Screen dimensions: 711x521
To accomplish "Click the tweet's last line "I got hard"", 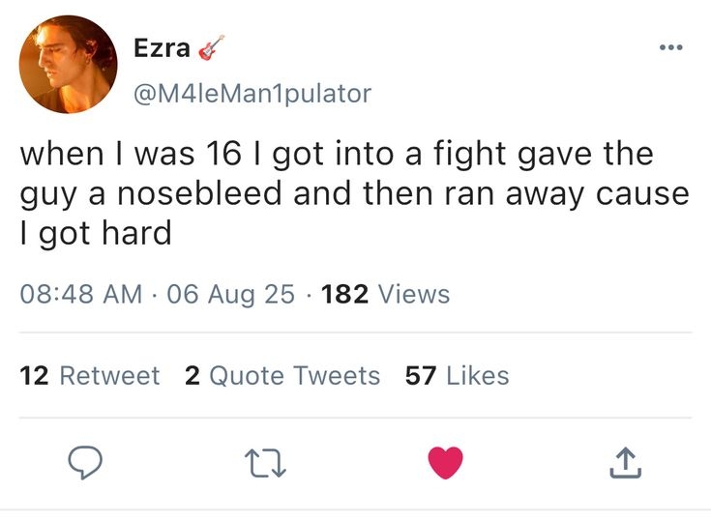I will click(x=96, y=233).
